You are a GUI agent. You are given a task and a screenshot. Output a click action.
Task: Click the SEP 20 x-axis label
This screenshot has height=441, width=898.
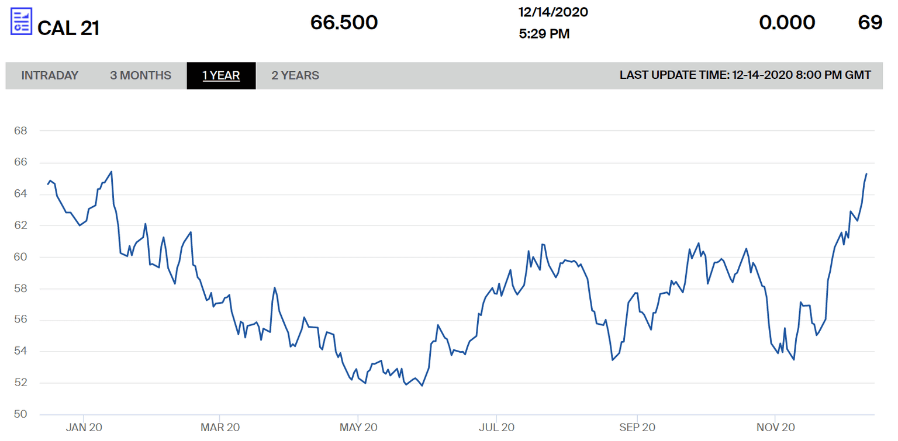pos(637,427)
